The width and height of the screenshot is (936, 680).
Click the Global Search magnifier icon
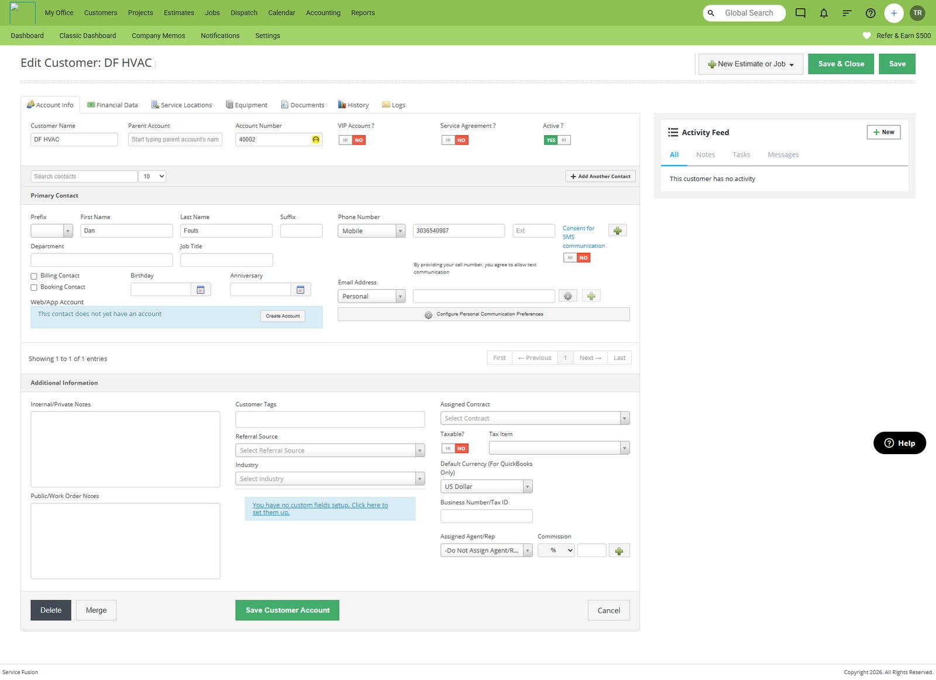(711, 13)
